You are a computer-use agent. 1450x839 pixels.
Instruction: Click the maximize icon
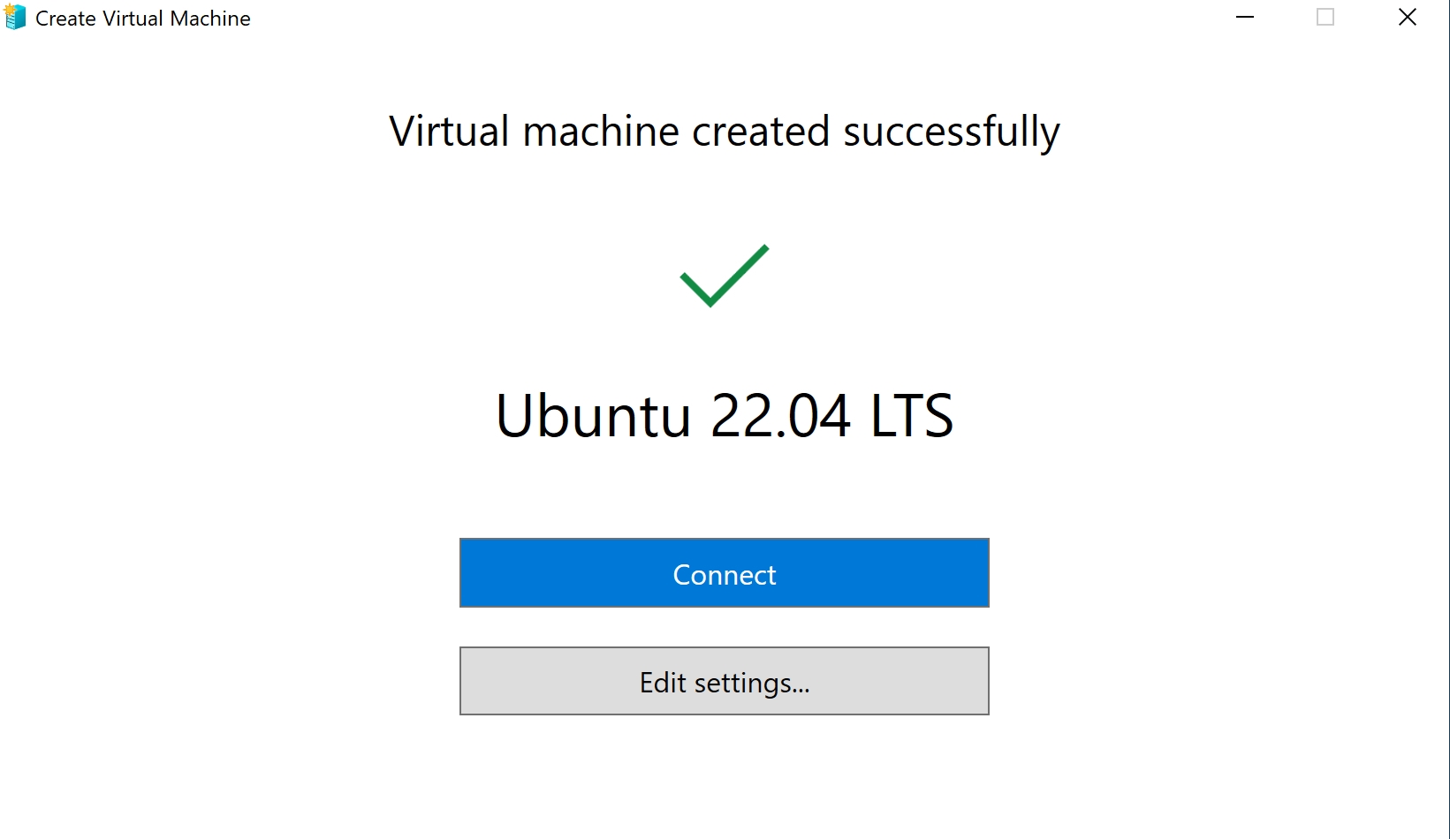click(1325, 17)
